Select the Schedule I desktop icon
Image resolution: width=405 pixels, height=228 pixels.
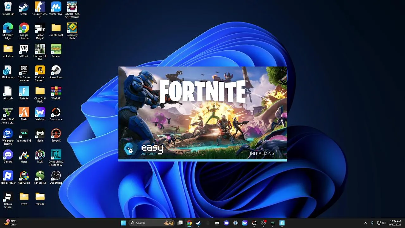[40, 177]
